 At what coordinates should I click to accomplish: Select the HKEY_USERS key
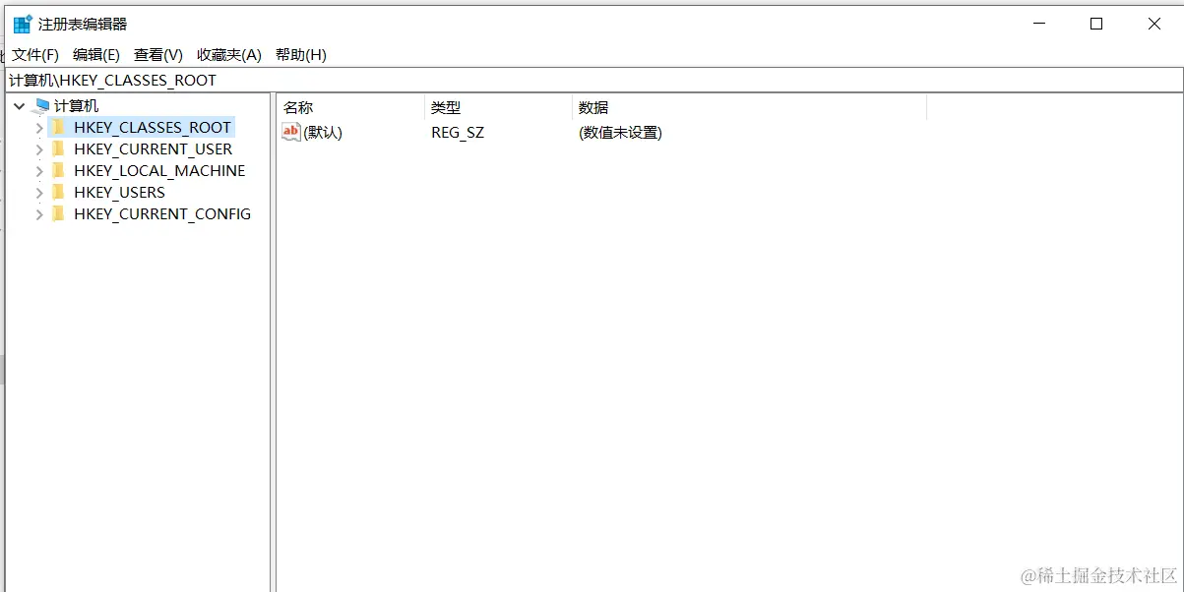tap(119, 193)
